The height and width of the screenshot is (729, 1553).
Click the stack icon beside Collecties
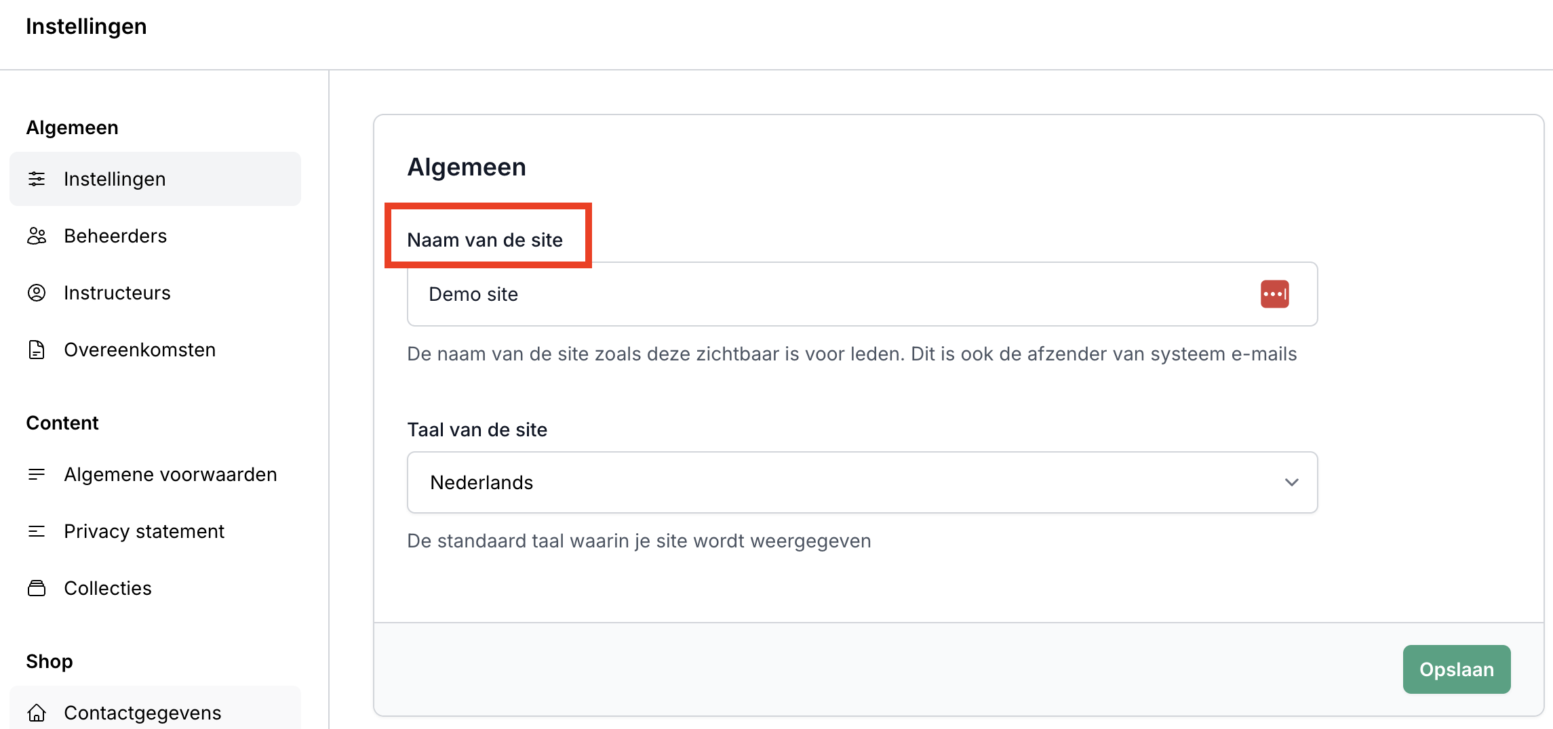click(37, 588)
